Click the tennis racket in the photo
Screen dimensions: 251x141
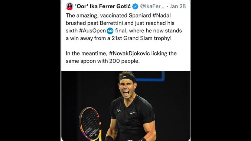tap(91, 124)
